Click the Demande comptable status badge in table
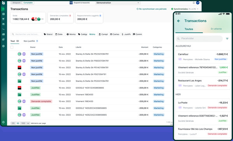 click(x=41, y=101)
